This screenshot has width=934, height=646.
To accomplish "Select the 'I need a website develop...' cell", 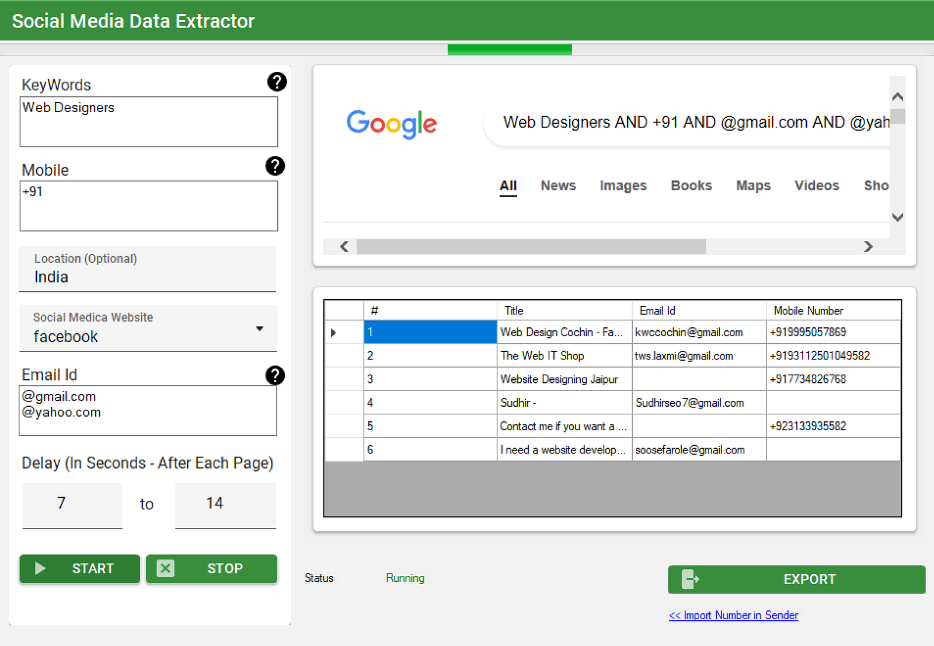I will click(x=564, y=449).
